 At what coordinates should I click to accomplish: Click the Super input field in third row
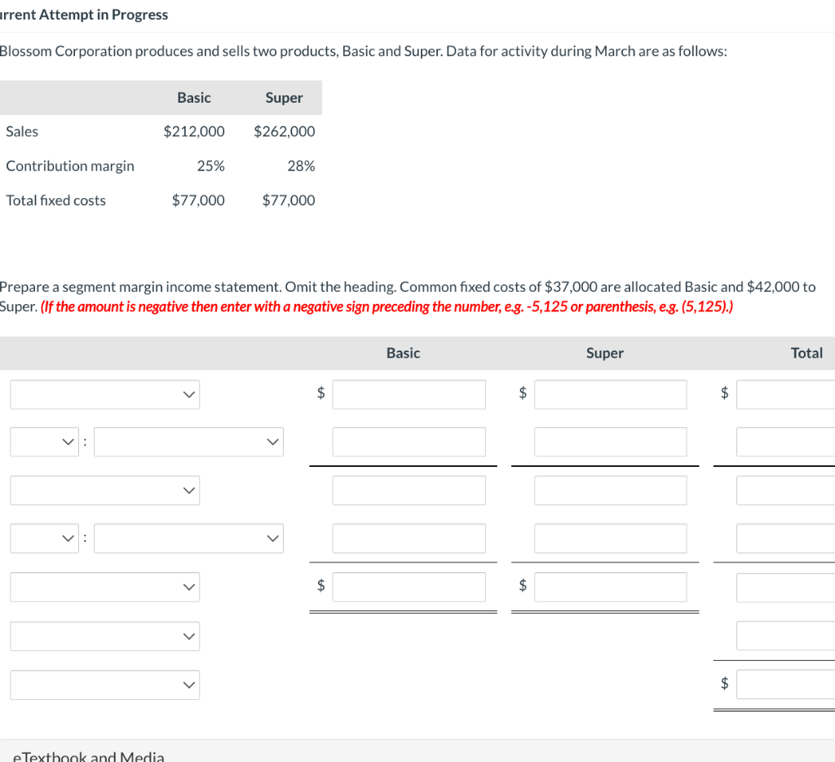(611, 490)
